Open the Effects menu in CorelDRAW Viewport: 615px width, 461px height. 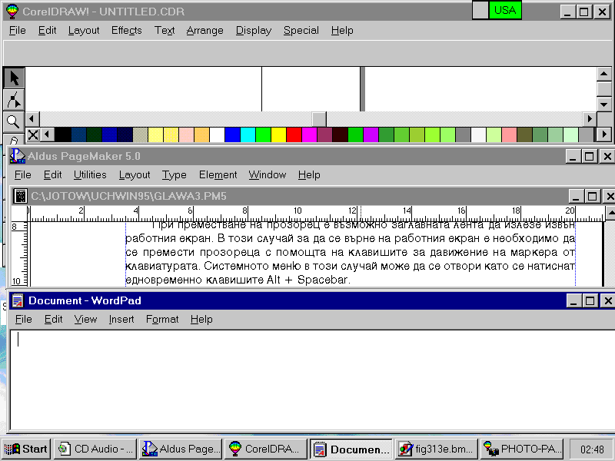coord(126,31)
